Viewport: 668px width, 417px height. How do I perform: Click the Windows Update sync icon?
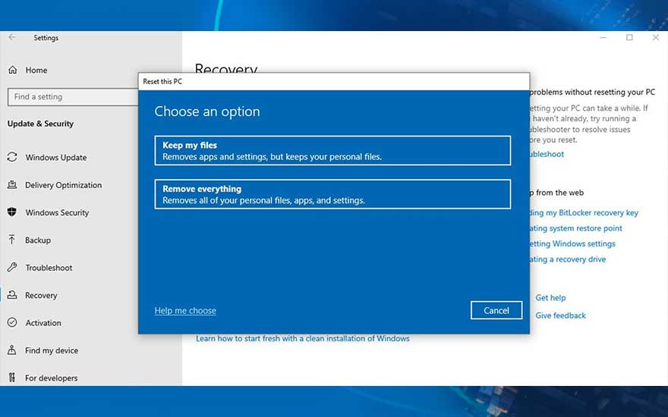(12, 158)
